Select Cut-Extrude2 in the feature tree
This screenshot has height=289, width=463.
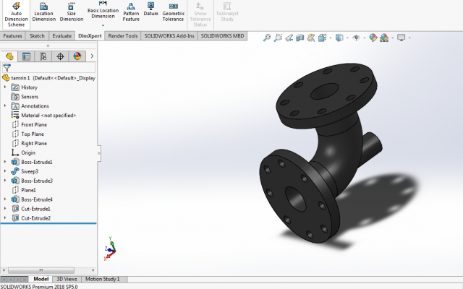(35, 218)
